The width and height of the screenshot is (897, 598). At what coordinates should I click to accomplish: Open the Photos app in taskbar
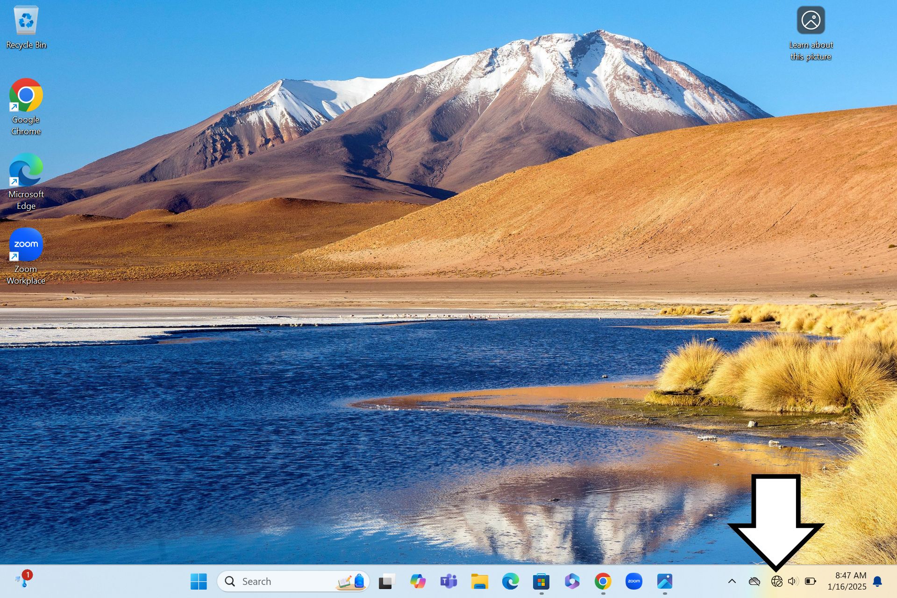664,581
